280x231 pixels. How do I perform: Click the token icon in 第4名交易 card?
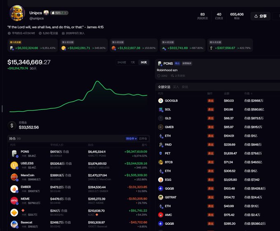tap(164, 48)
